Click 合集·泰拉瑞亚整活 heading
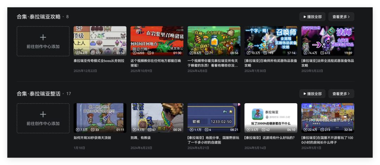The height and width of the screenshot is (165, 380). tap(39, 94)
